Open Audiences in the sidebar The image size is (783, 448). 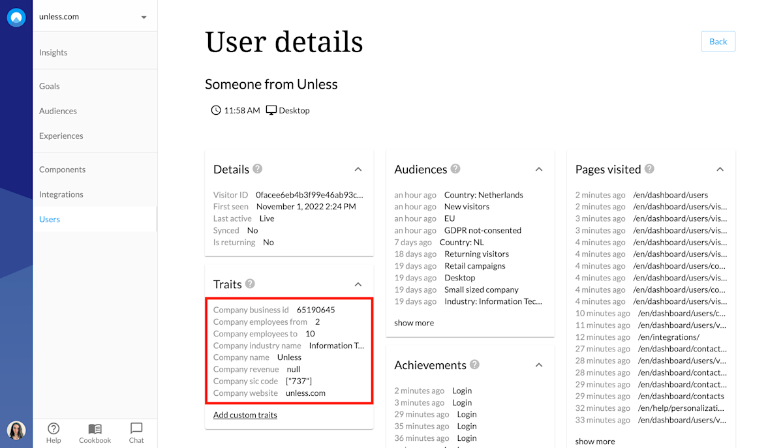[58, 111]
